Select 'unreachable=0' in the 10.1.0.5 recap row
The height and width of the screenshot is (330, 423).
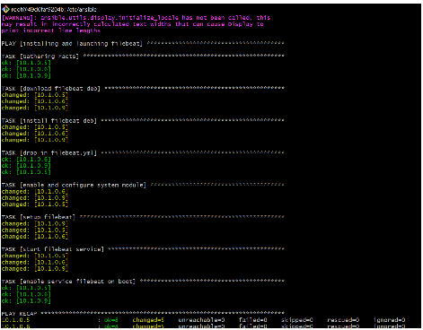(201, 320)
